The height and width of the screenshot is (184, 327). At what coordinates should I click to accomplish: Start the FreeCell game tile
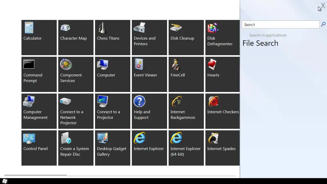[186, 74]
